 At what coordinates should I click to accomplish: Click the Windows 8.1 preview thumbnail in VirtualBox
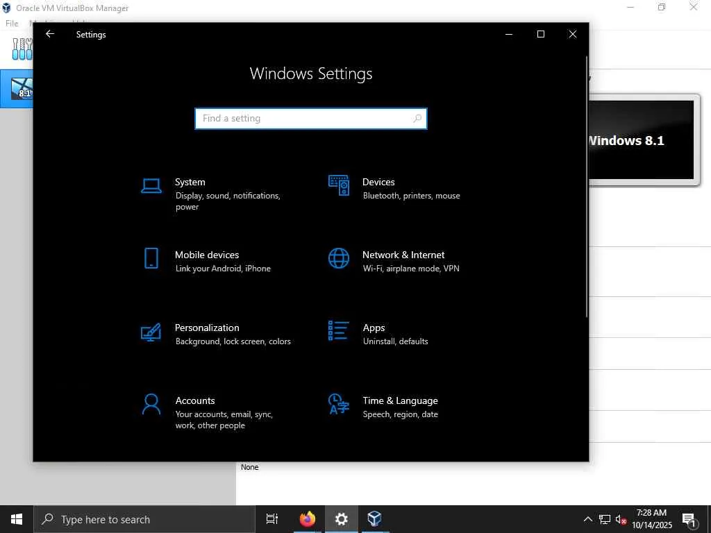(x=642, y=140)
